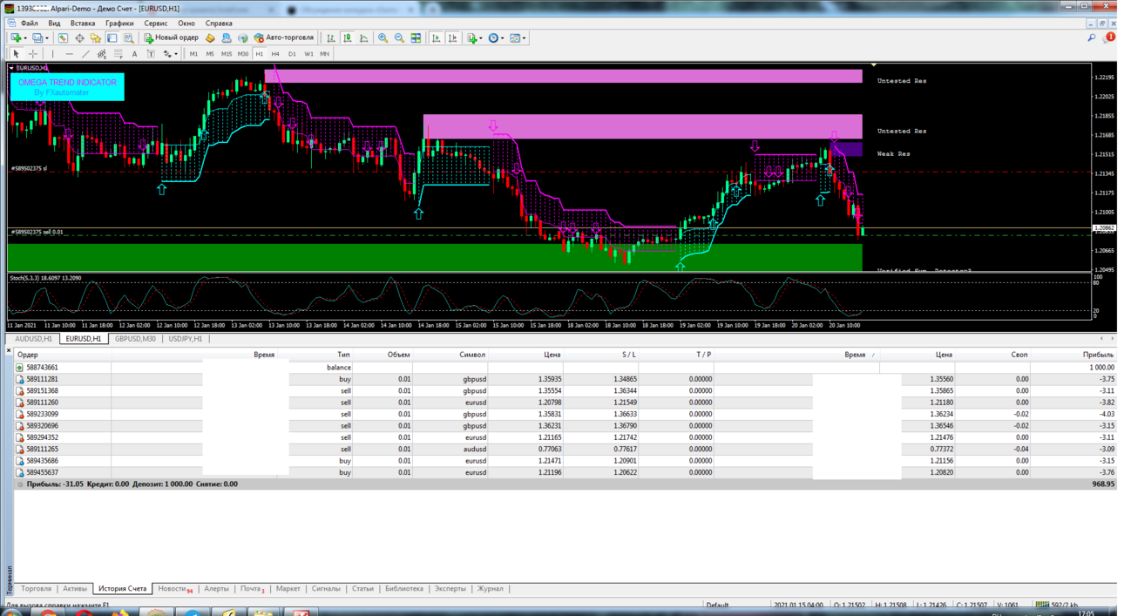1124x616 pixels.
Task: Select the cursor arrow tool
Action: [16, 54]
